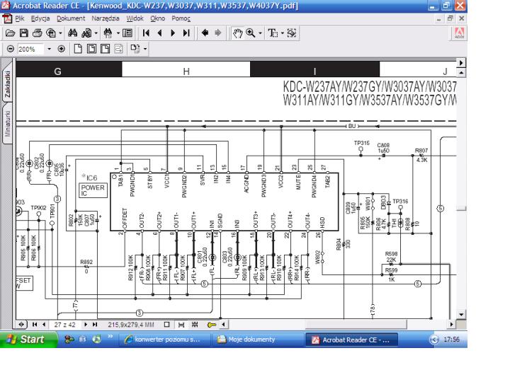Click the vertical scrollbar down arrow
Viewport: 510px width, 382px height.
coord(461,314)
